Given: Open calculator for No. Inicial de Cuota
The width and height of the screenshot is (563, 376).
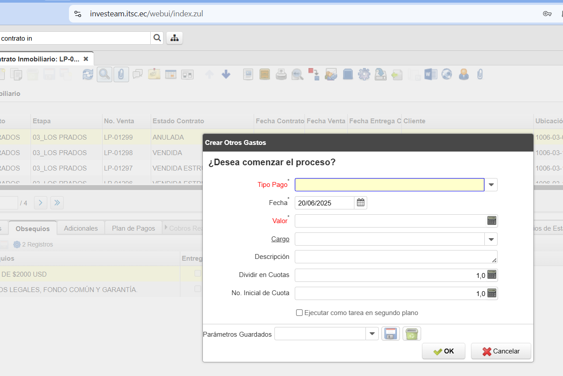Looking at the screenshot, I should (x=491, y=293).
